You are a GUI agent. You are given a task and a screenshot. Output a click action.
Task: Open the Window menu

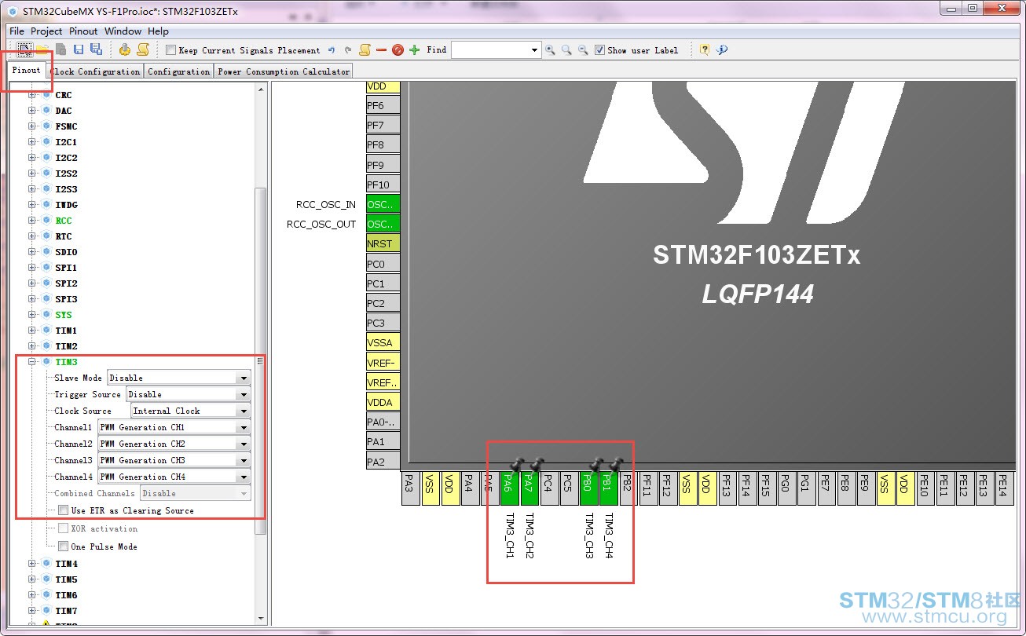tap(123, 31)
